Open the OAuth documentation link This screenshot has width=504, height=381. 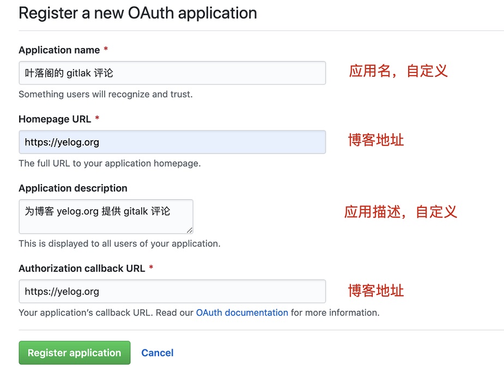click(242, 312)
